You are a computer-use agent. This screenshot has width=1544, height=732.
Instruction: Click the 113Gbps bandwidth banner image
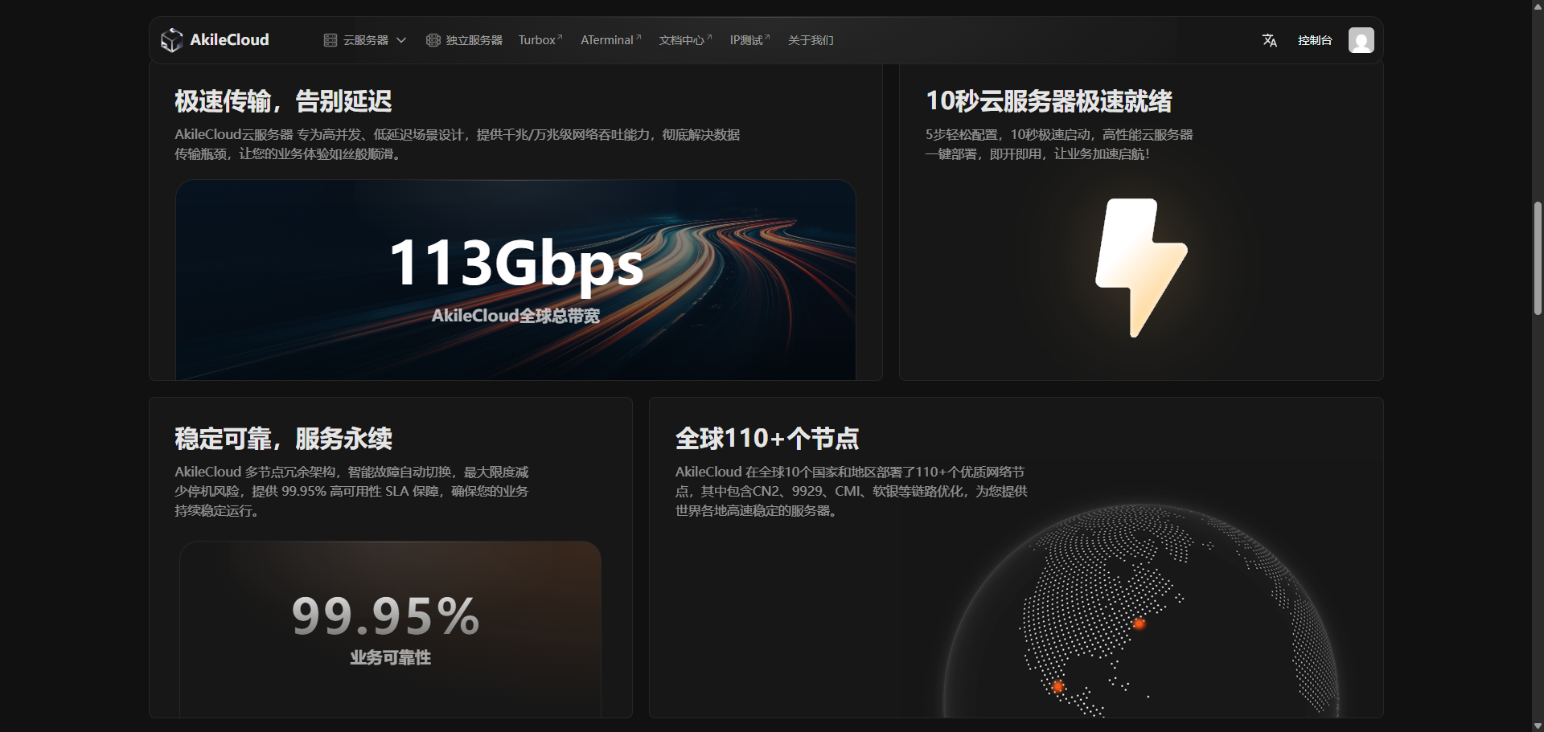515,280
